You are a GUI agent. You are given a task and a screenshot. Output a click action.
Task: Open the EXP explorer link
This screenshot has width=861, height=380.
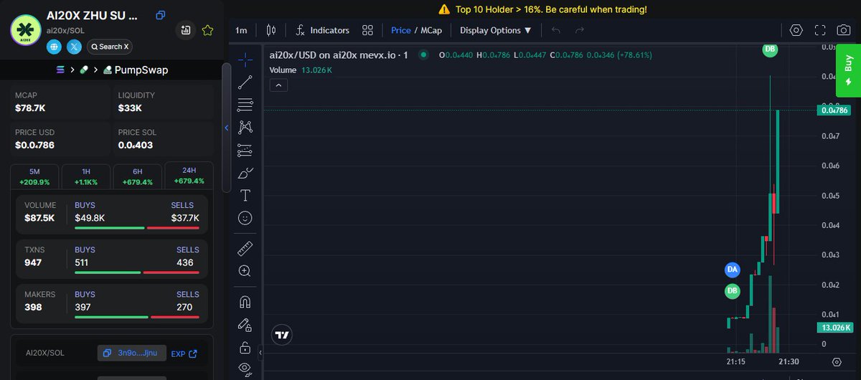tap(184, 353)
